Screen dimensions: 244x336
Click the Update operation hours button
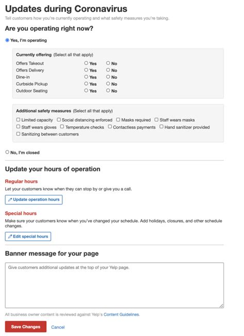pos(34,199)
